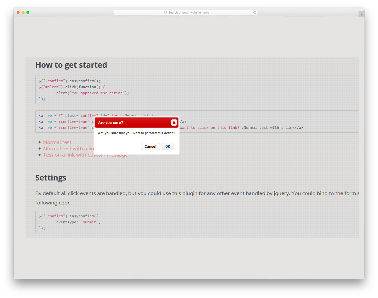Click Cancel to abort the confirmation
Image resolution: width=378 pixels, height=298 pixels.
(x=150, y=146)
